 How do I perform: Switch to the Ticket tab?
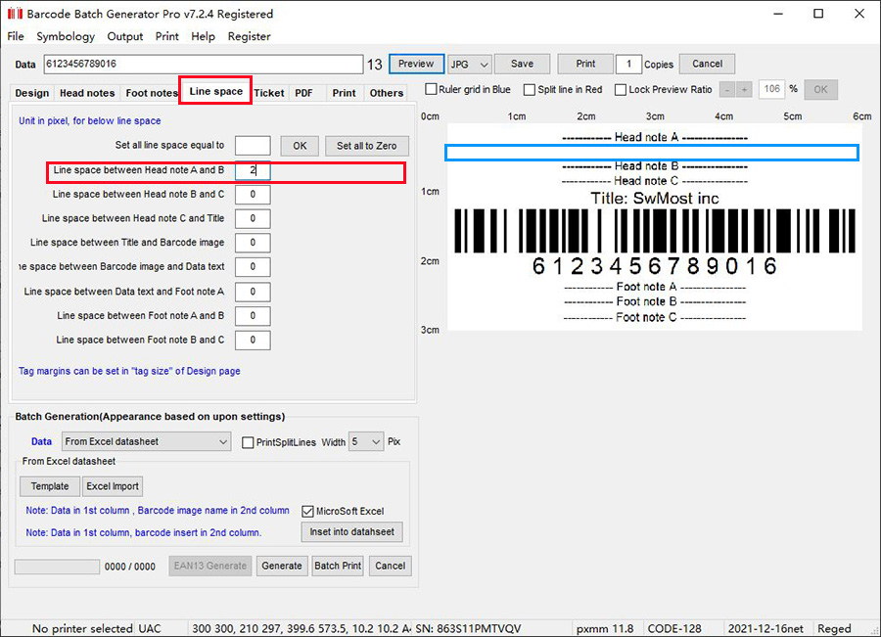[269, 93]
